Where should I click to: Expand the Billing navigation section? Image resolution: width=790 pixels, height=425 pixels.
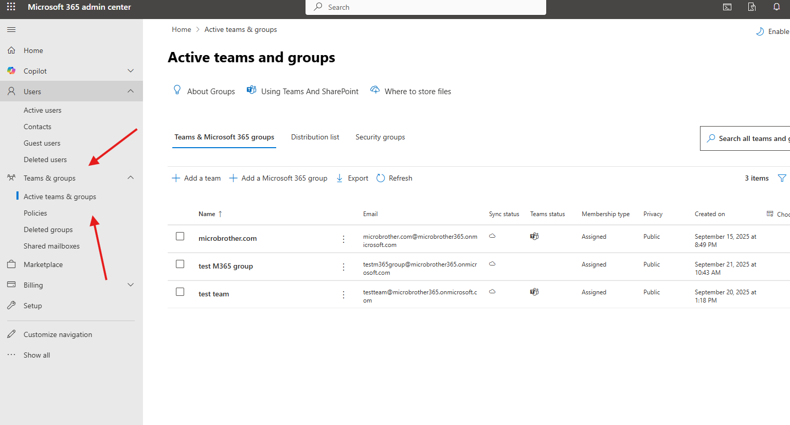(131, 285)
